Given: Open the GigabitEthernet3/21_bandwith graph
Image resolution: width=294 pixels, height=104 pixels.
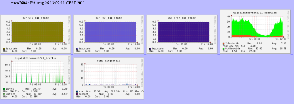Looking at the screenshot, I should [x=255, y=32].
